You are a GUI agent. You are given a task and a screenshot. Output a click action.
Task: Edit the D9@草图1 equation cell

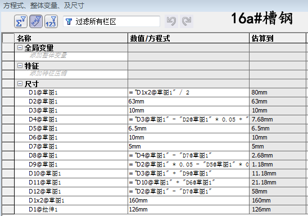(x=189, y=164)
